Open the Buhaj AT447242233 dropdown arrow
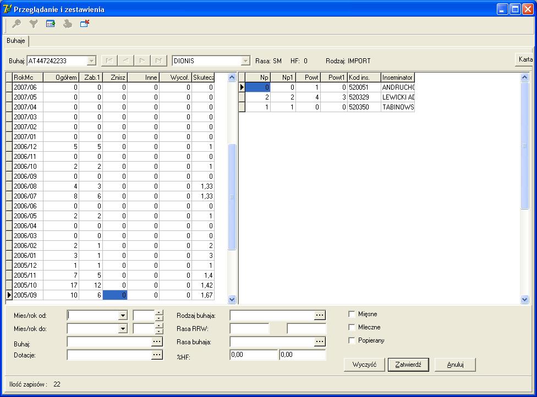537x397 pixels. click(x=91, y=61)
